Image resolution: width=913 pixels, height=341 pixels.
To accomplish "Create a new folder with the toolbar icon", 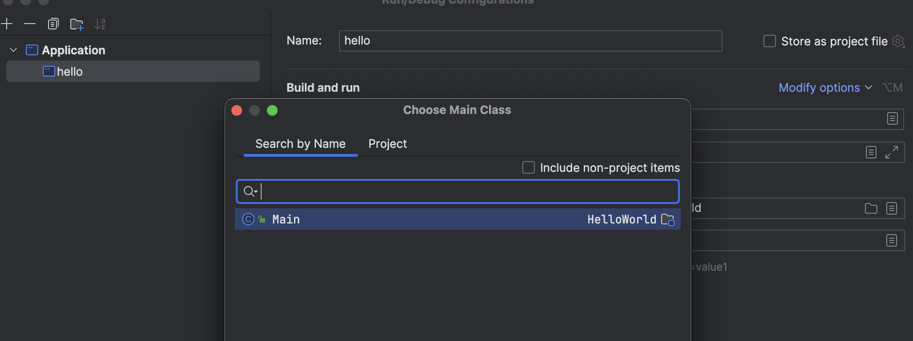I will click(77, 24).
